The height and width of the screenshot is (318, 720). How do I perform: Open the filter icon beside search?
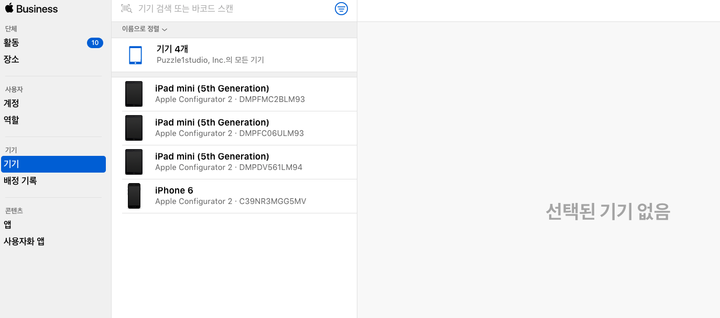(341, 8)
